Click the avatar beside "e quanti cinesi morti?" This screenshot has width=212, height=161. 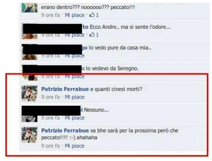(30, 93)
